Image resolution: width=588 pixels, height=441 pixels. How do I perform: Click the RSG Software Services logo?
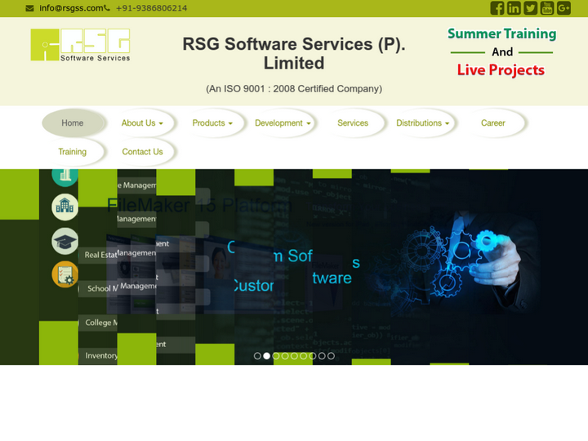click(x=80, y=46)
